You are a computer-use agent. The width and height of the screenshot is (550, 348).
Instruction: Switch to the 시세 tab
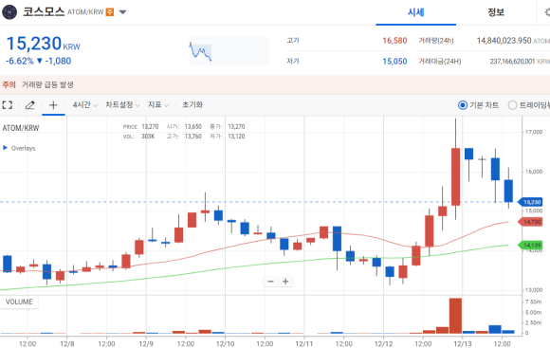click(415, 12)
